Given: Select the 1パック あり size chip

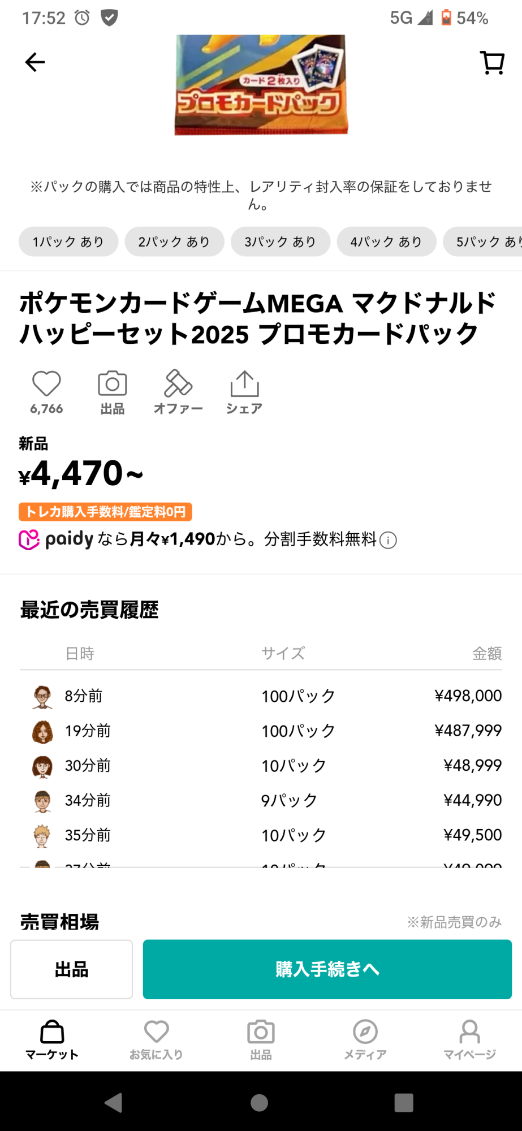Looking at the screenshot, I should point(68,242).
